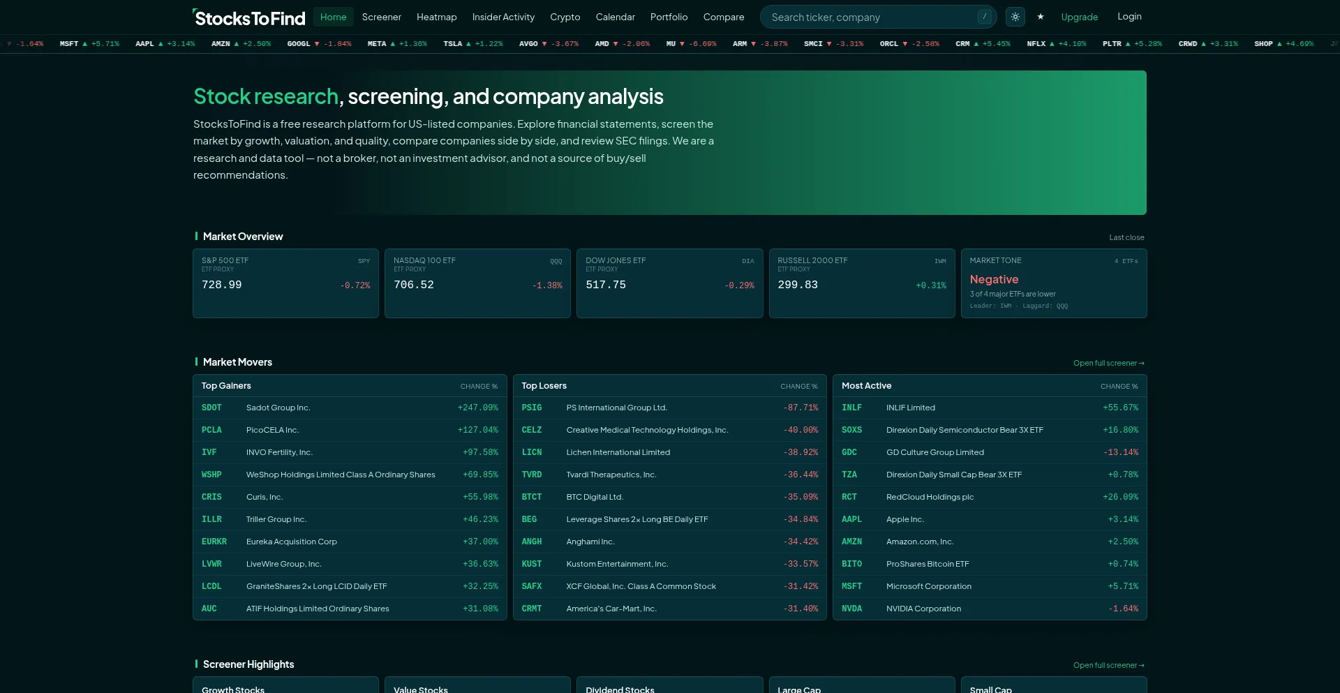Open PCLA PicoCELA Inc. row
The height and width of the screenshot is (693, 1340).
(x=350, y=430)
